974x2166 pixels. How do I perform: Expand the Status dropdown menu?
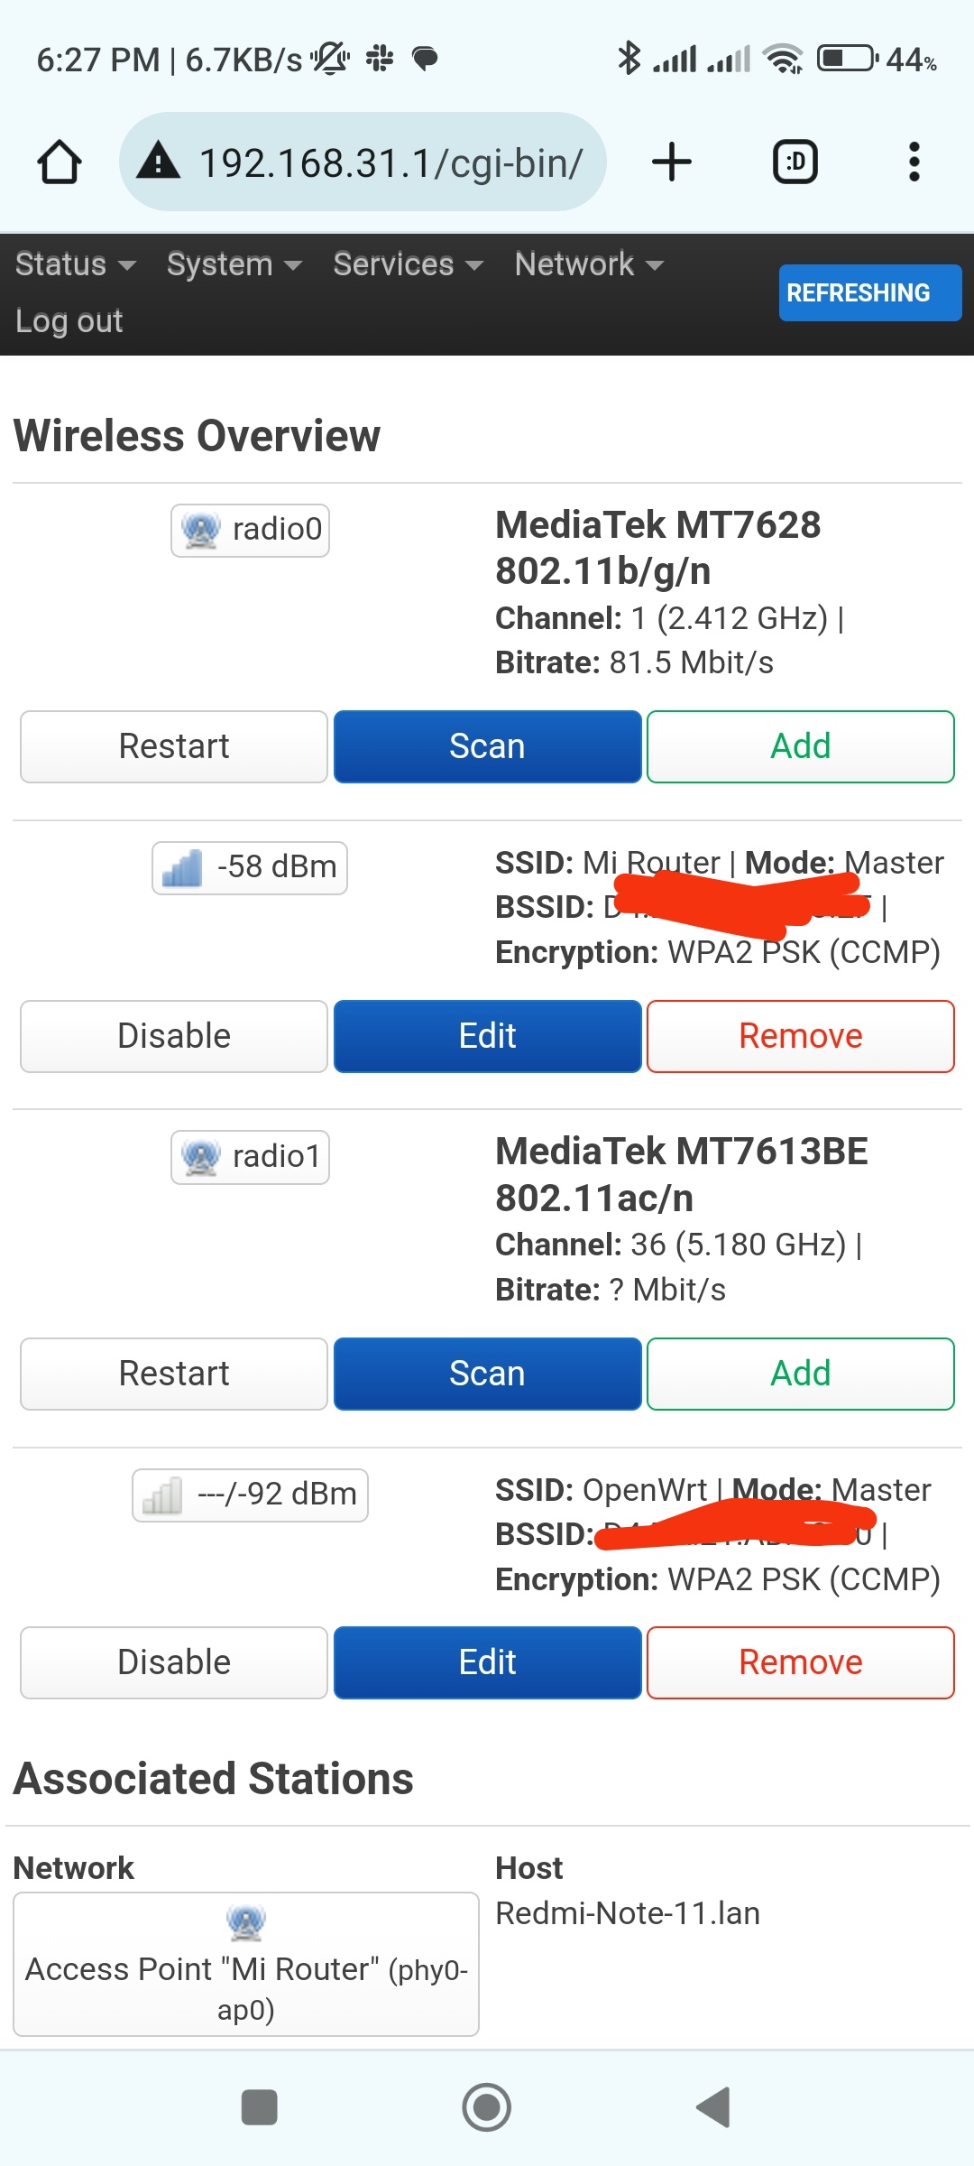[76, 264]
